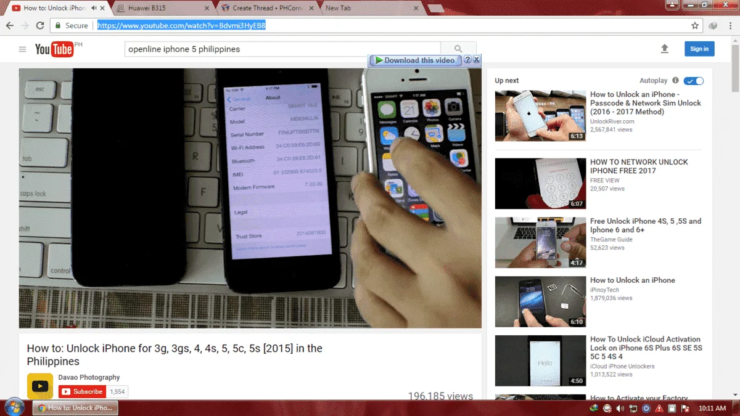
Task: Open the Davao Photography channel link
Action: click(x=89, y=377)
